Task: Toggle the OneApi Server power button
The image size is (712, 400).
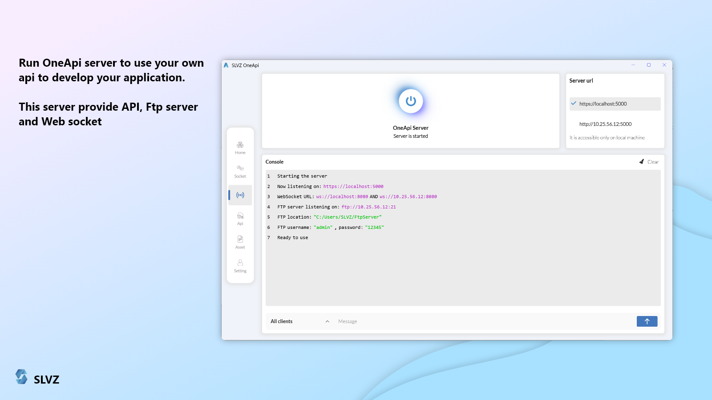Action: (410, 101)
